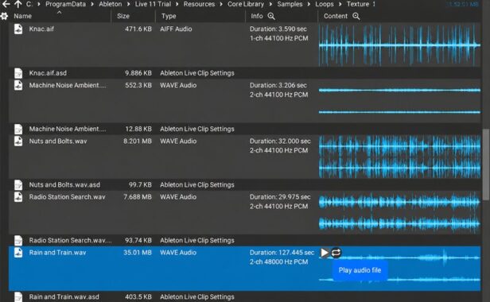Go back with the left arrow
Screen dimensions: 490x302
pos(6,4)
